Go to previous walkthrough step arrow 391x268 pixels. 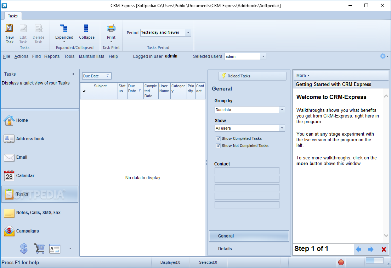[358, 249]
